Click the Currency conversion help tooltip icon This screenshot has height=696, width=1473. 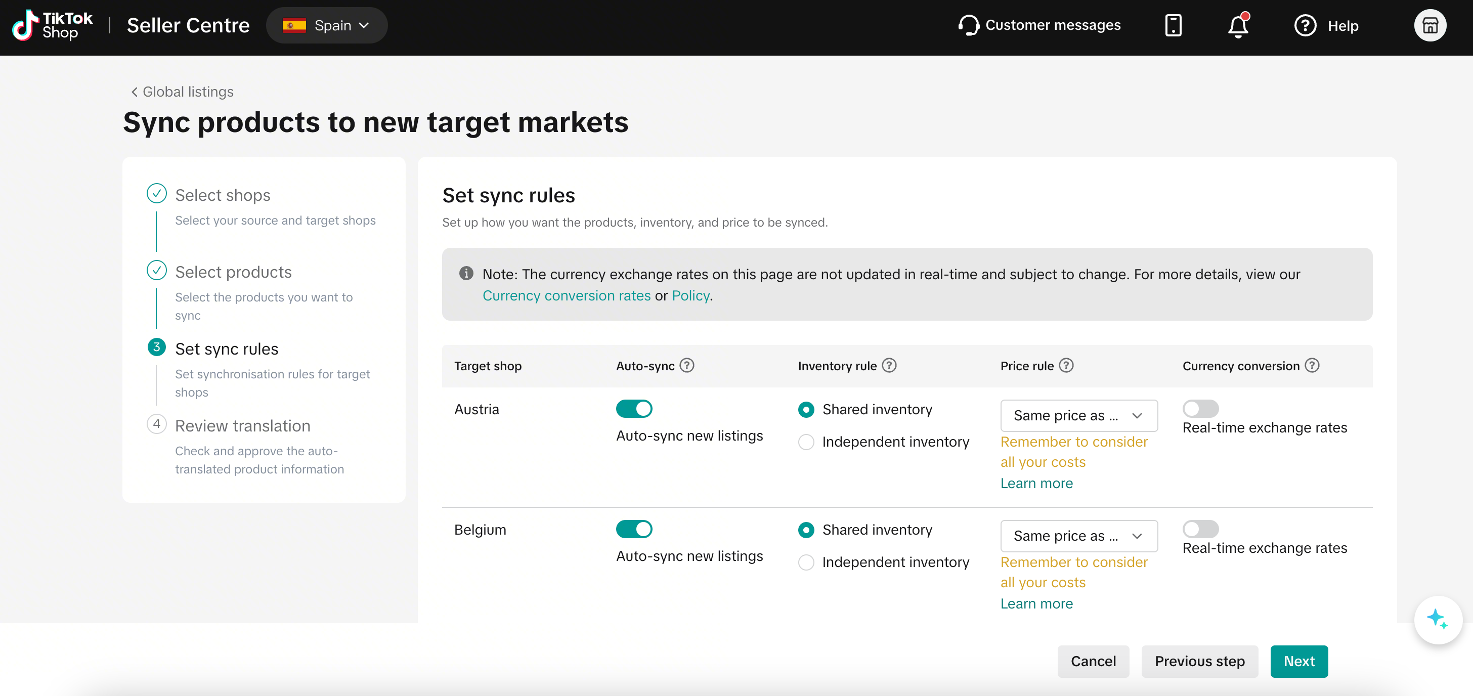pos(1312,365)
